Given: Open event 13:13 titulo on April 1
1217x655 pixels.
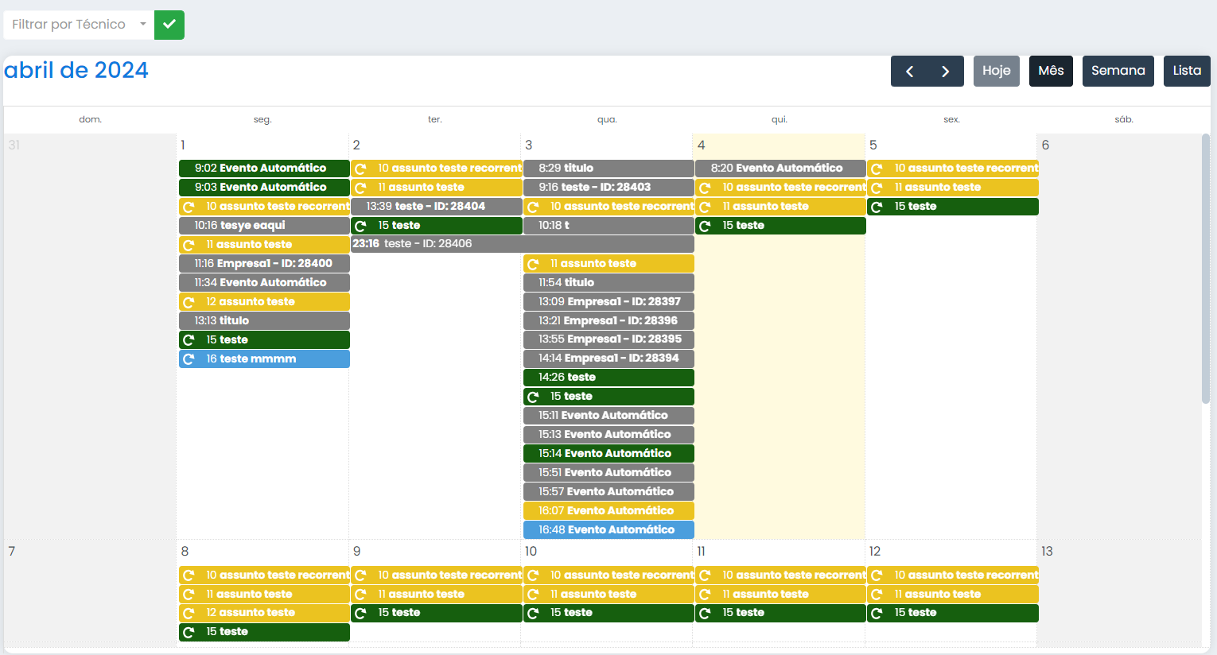Looking at the screenshot, I should (264, 321).
